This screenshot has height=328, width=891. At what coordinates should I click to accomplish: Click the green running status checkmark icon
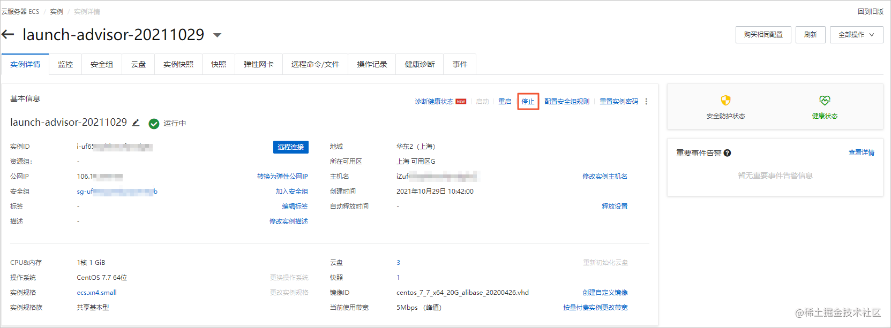point(154,124)
